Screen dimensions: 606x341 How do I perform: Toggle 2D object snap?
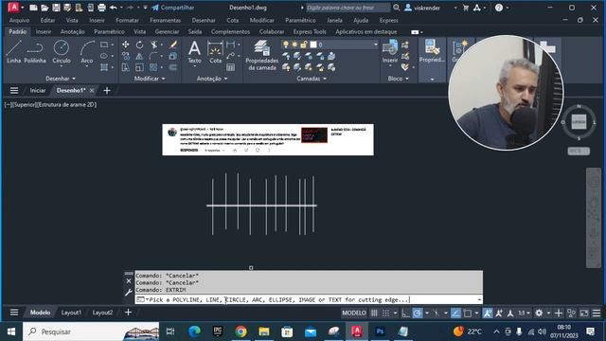tap(468, 313)
